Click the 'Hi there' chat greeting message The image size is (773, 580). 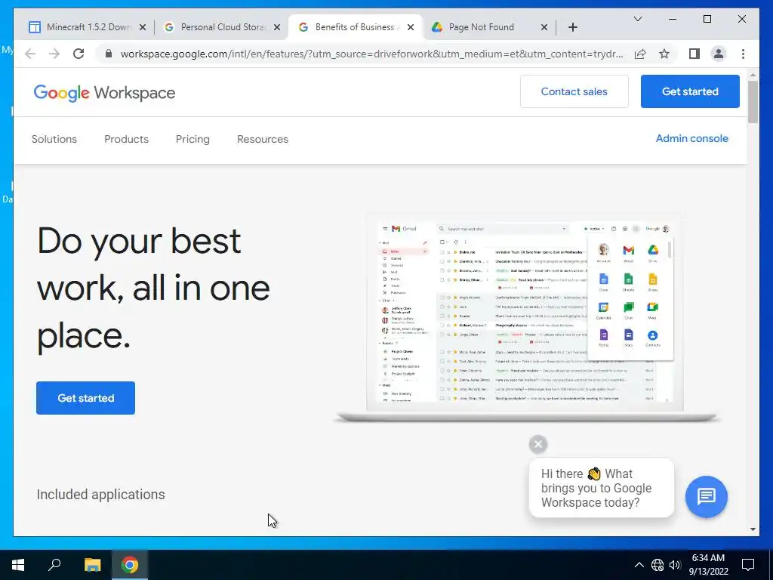click(x=601, y=488)
